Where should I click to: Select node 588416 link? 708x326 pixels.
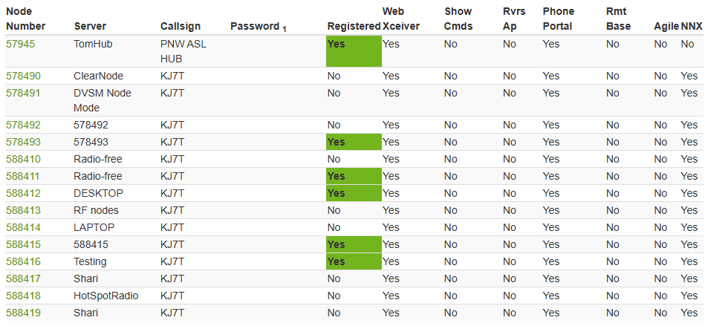pos(23,261)
